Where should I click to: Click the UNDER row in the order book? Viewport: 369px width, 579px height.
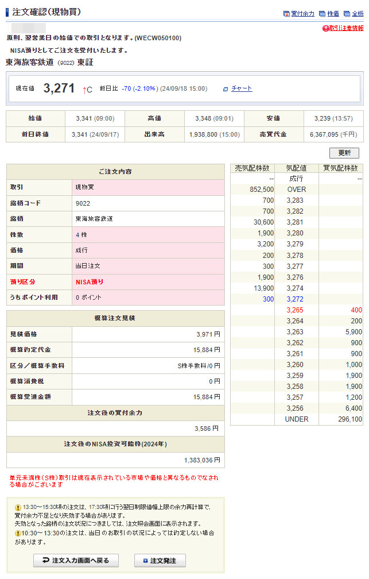297,419
